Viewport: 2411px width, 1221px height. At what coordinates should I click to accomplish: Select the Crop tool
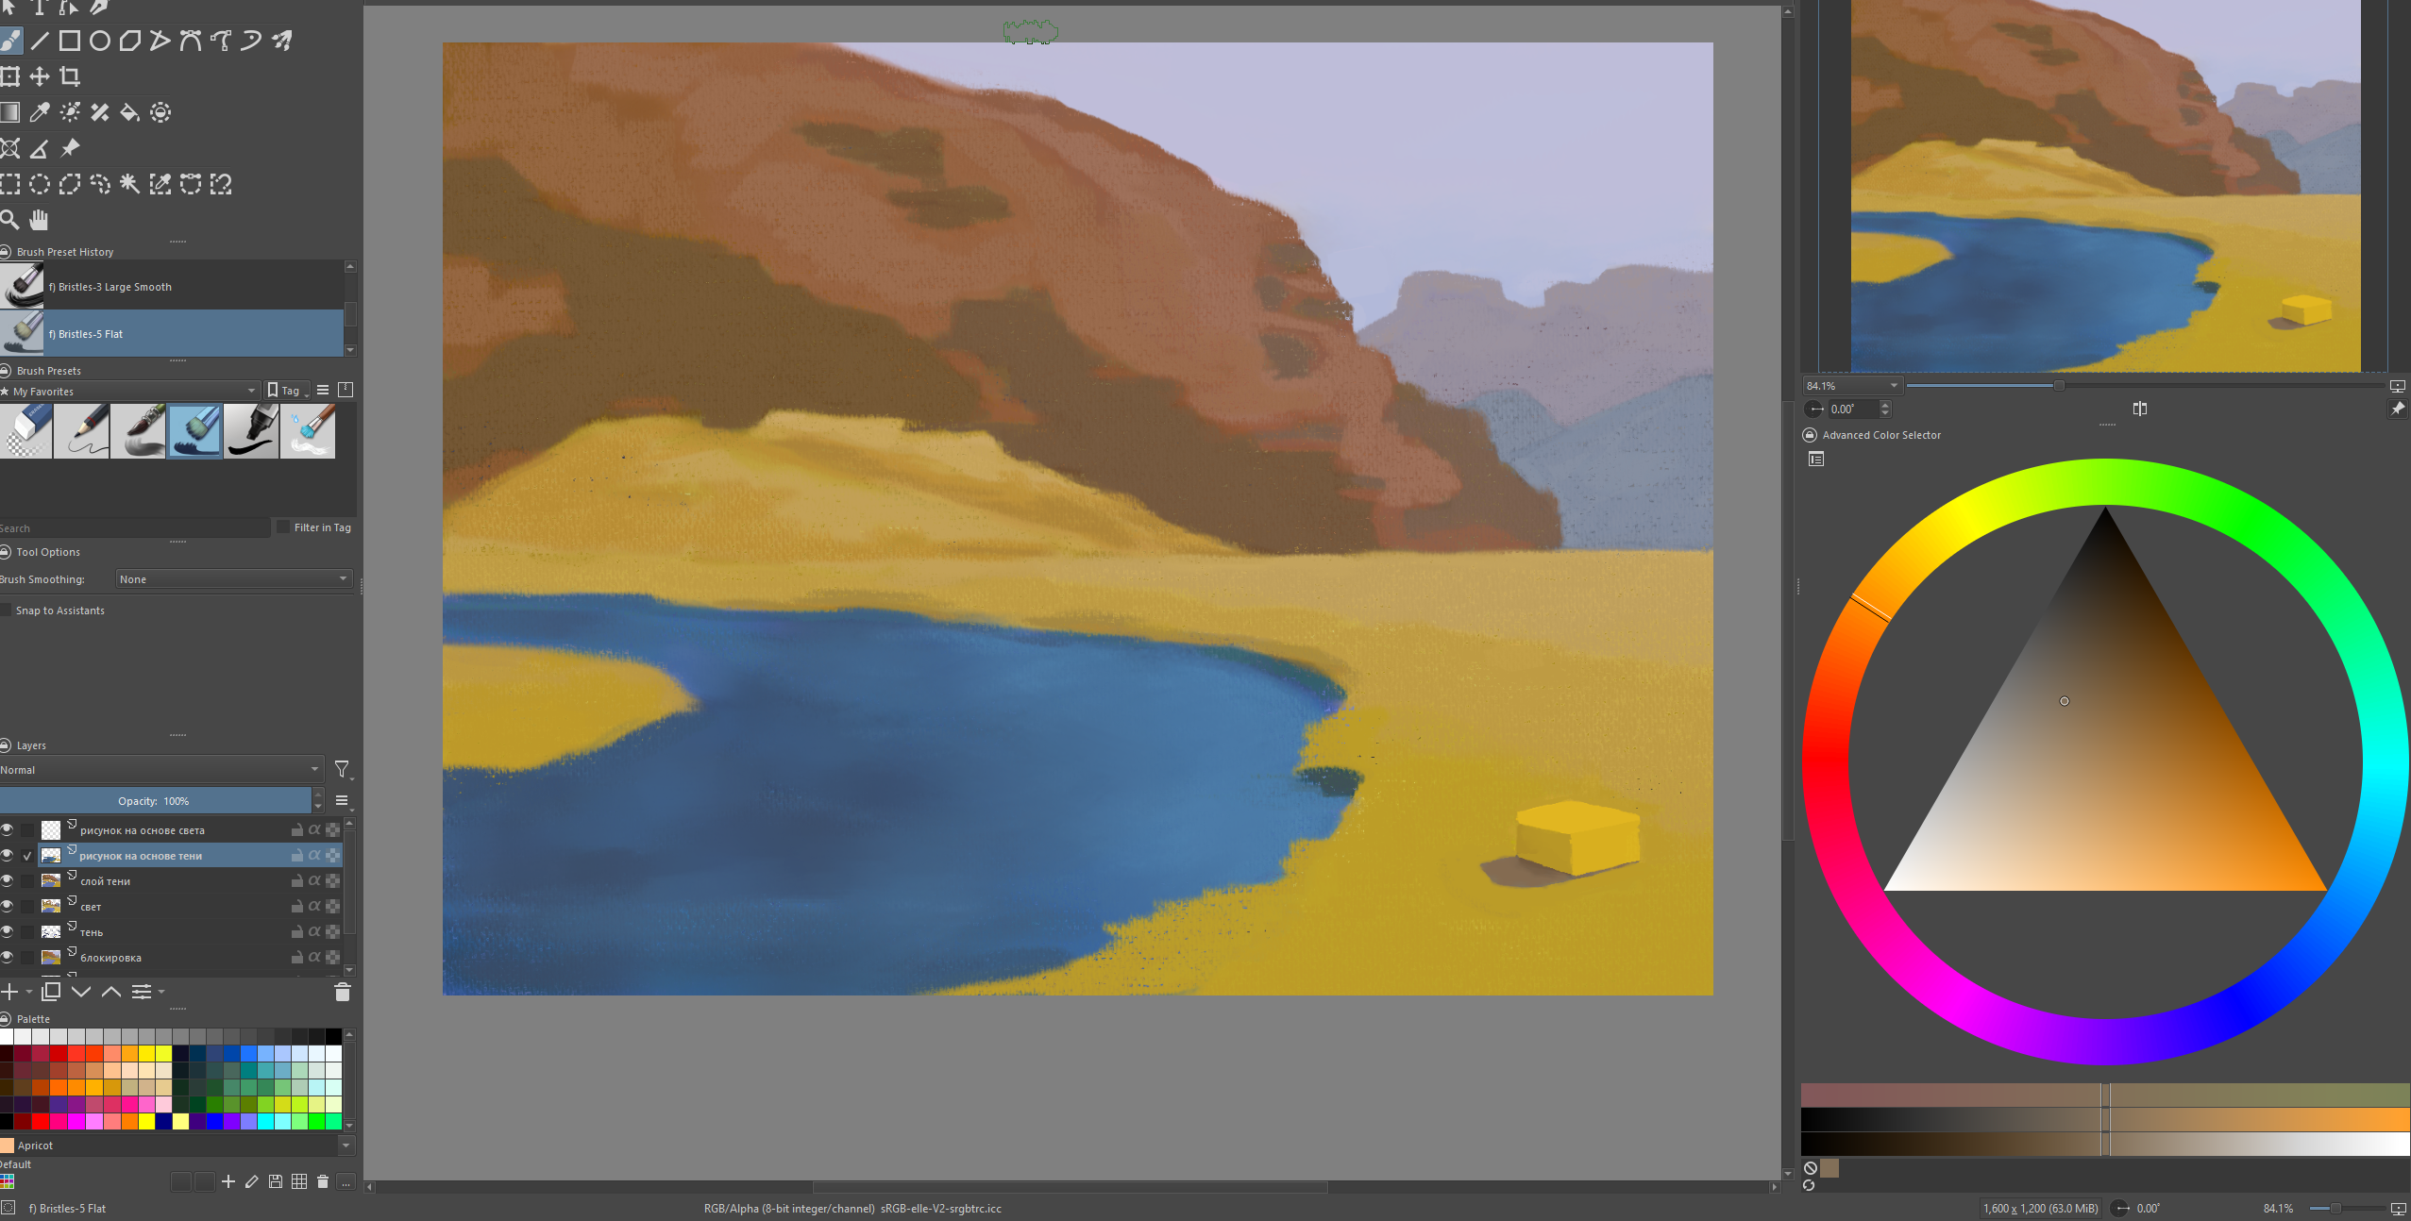(70, 76)
